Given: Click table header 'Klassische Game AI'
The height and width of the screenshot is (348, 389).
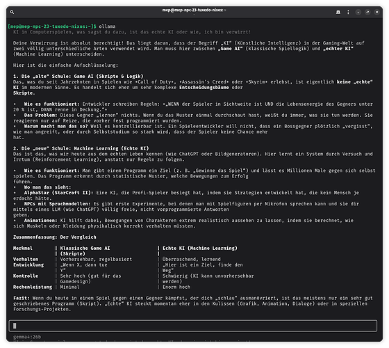Looking at the screenshot, I should coord(85,248).
